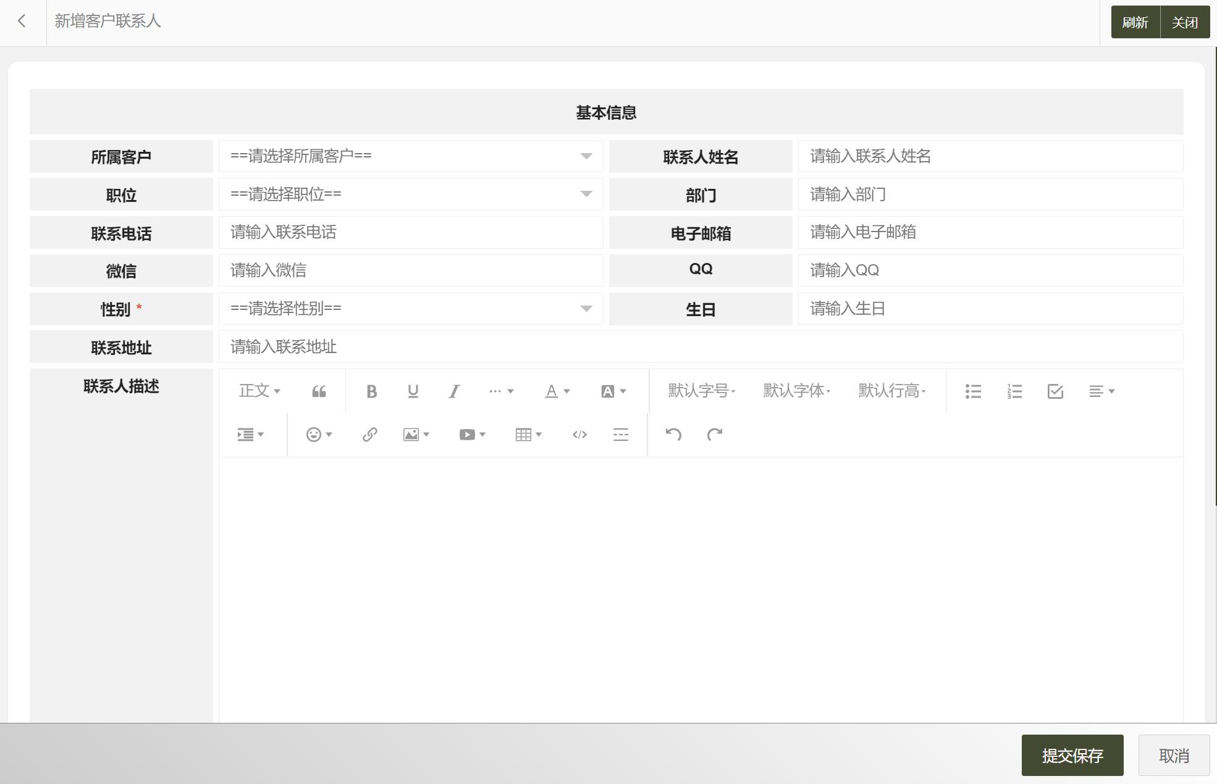This screenshot has width=1217, height=784.
Task: Insert a blockquote in the description editor
Action: (319, 391)
